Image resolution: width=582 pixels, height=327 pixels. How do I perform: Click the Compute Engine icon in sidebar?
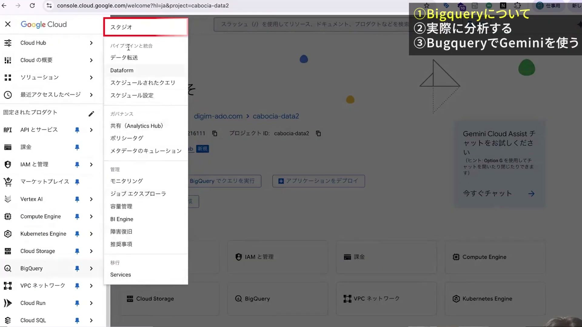tap(8, 216)
